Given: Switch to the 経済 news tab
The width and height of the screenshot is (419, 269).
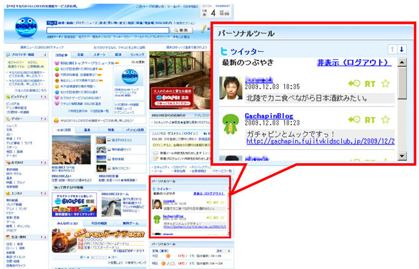Looking at the screenshot, I should (118, 54).
